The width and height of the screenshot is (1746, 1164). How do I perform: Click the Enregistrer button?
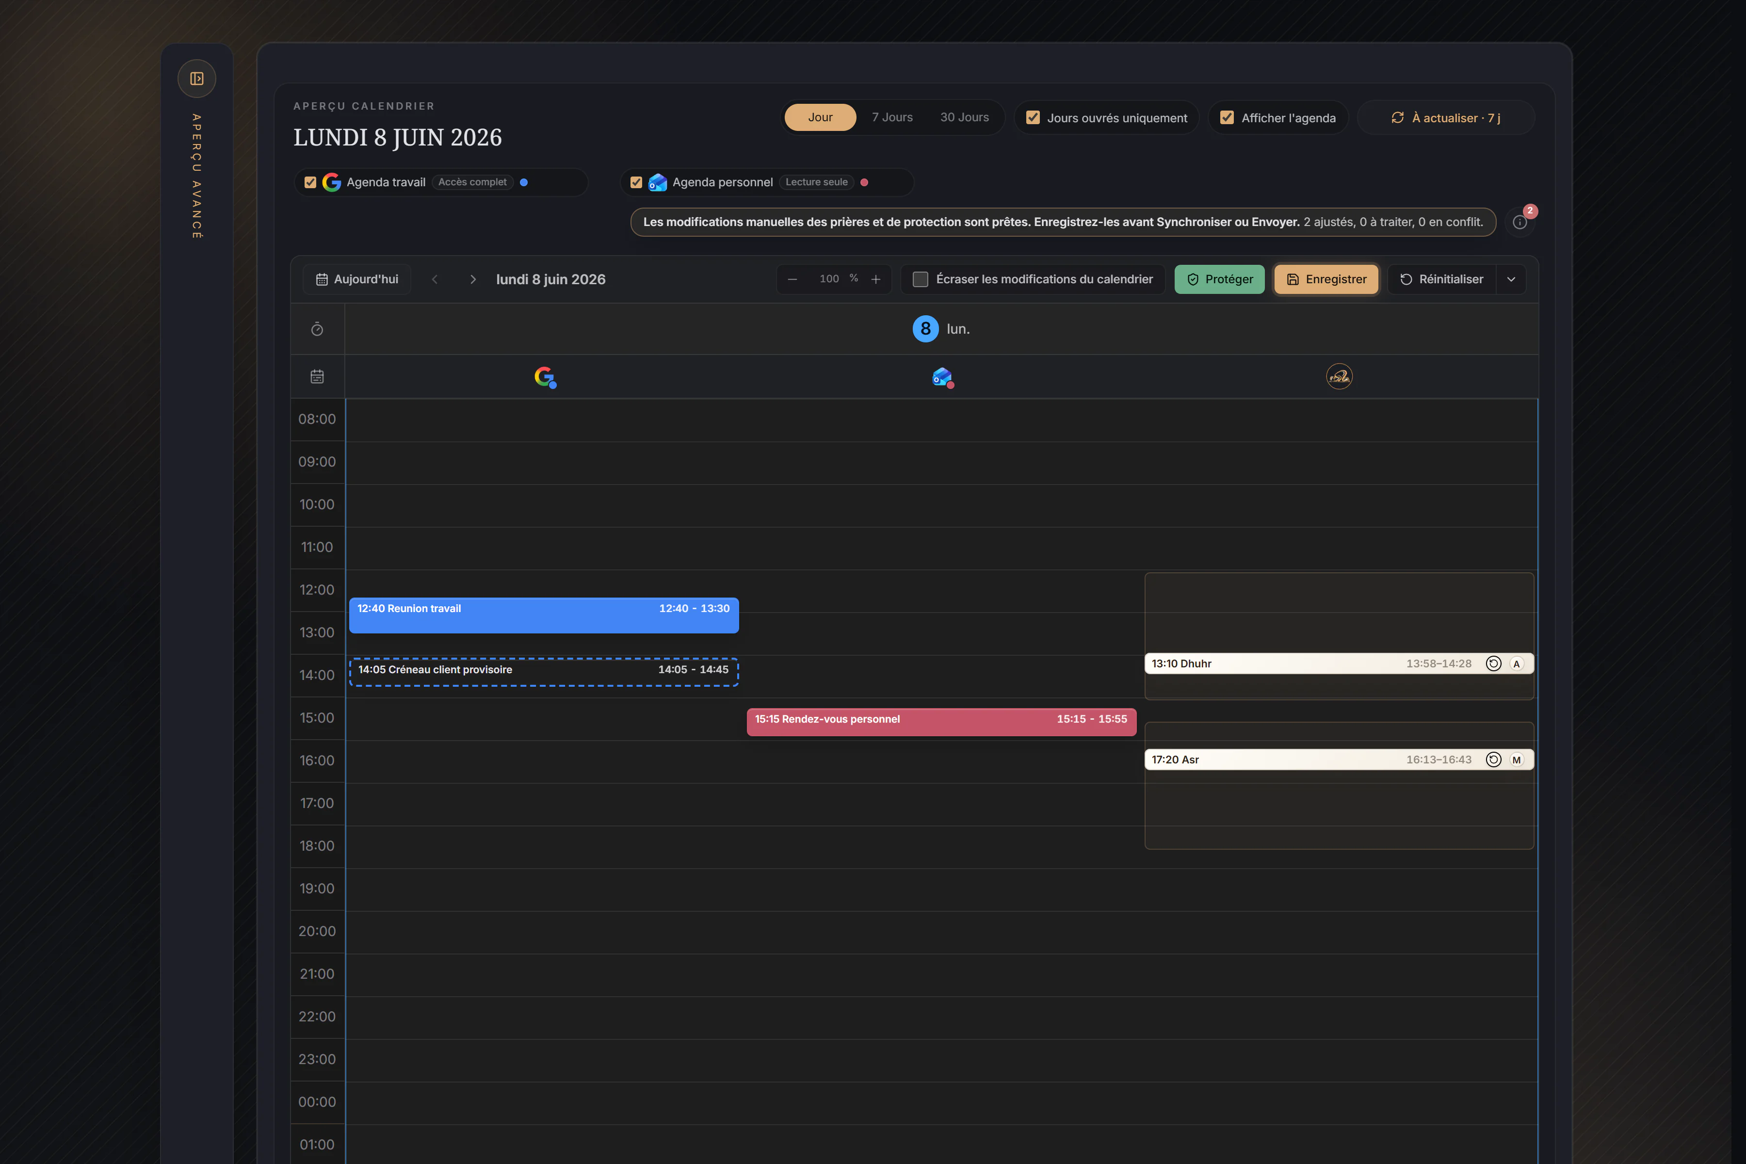[x=1326, y=279]
